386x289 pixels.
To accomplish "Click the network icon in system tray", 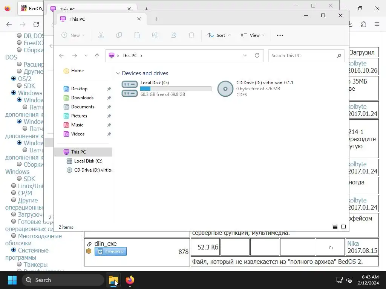I will 340,280.
